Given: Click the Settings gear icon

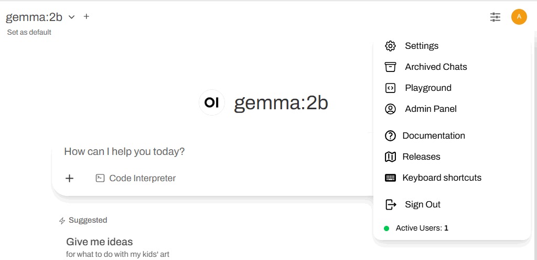Looking at the screenshot, I should 390,46.
